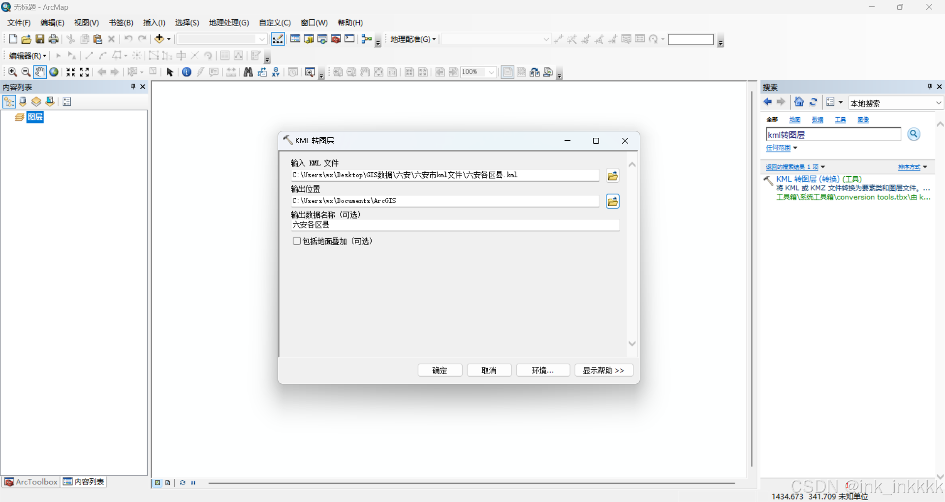Switch to data view at map bottom
The image size is (945, 502).
[157, 483]
